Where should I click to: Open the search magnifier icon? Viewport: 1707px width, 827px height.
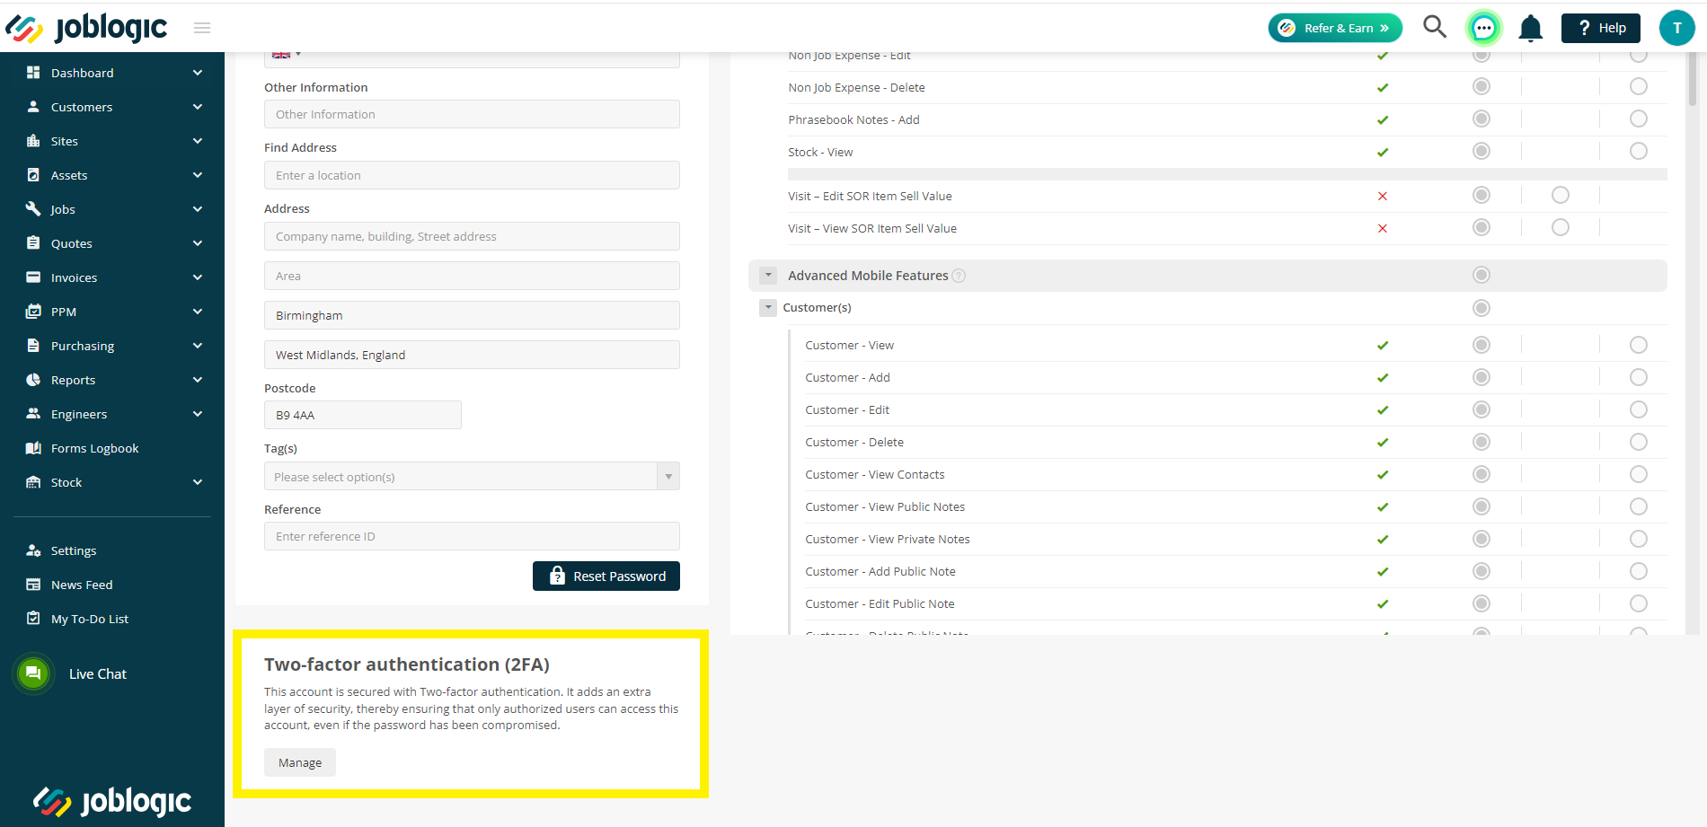coord(1435,27)
